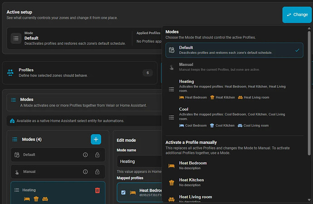Click the Profiles people icon
This screenshot has height=204, width=313.
click(10, 73)
